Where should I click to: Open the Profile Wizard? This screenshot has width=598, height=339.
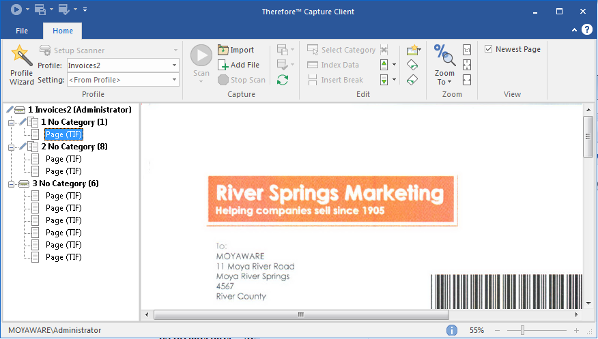coord(21,65)
